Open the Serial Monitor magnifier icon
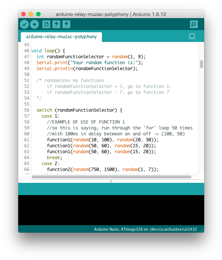Viewport: 222px width, 260px height. [194, 24]
